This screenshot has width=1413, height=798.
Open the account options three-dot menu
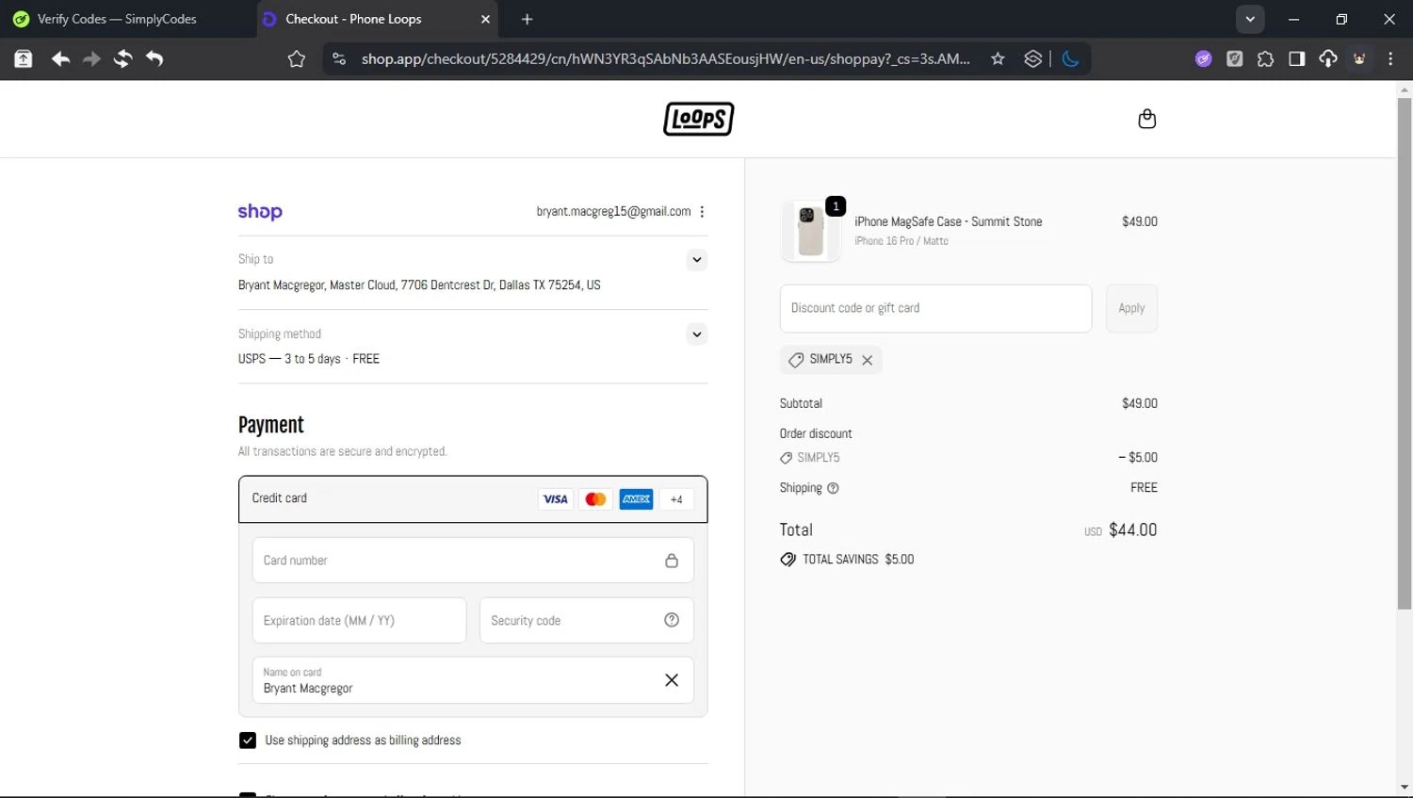click(x=702, y=212)
